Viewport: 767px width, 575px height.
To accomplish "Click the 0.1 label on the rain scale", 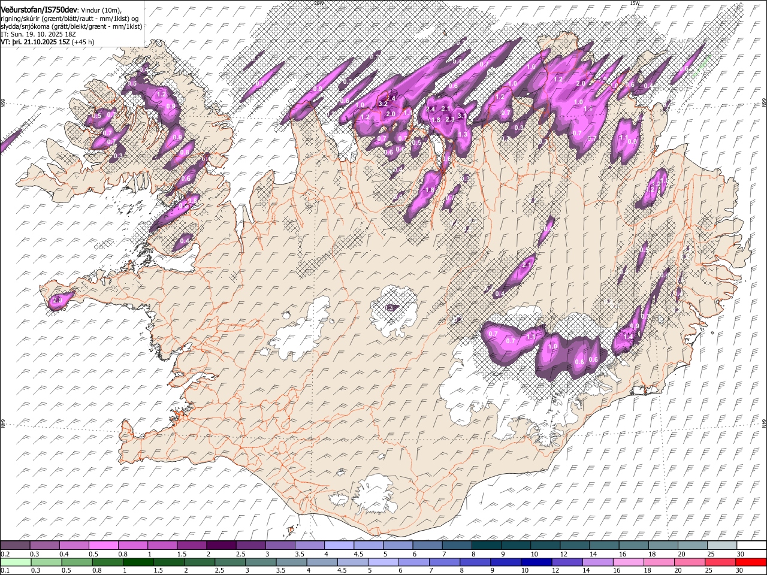I will click(x=5, y=570).
